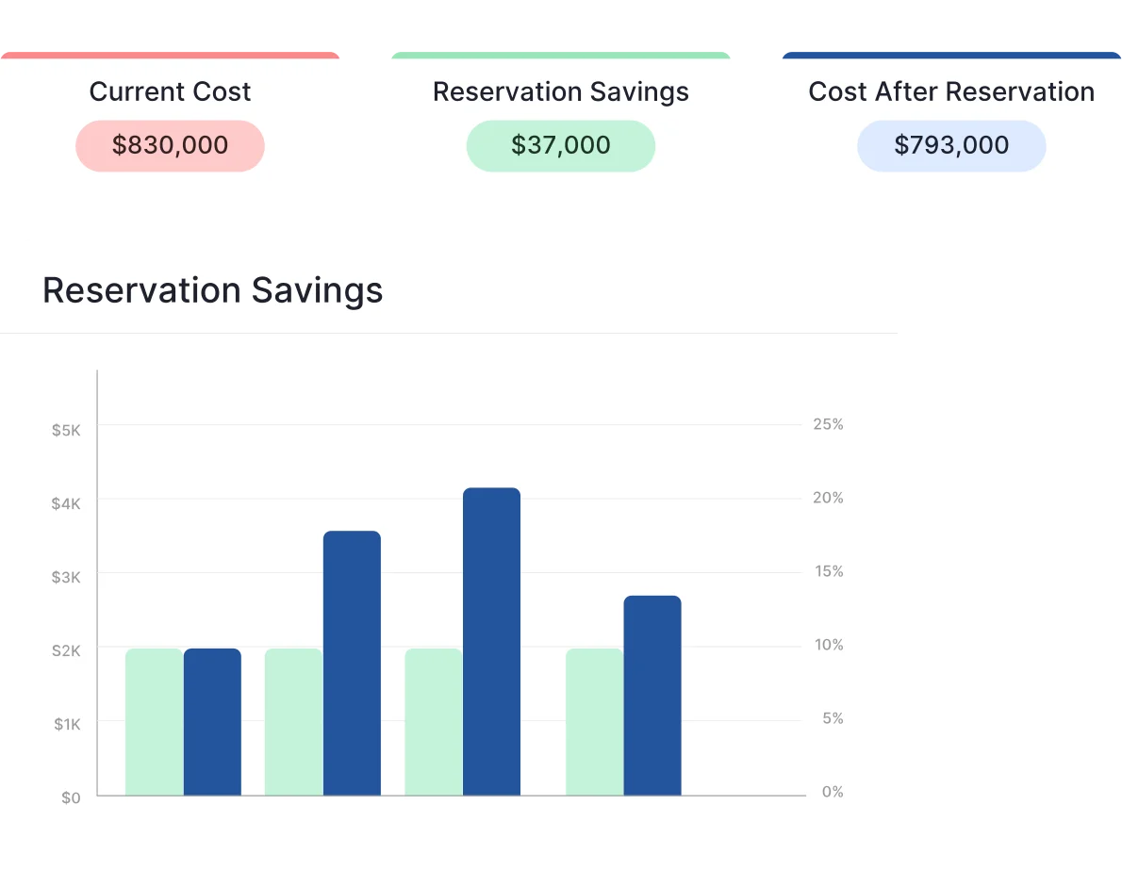Click the 10% right axis label
This screenshot has height=871, width=1122.
[828, 645]
